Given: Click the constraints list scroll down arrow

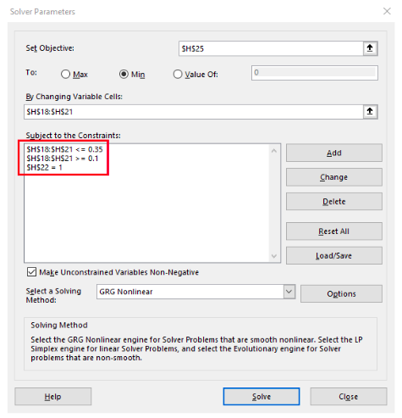Looking at the screenshot, I should 273,256.
